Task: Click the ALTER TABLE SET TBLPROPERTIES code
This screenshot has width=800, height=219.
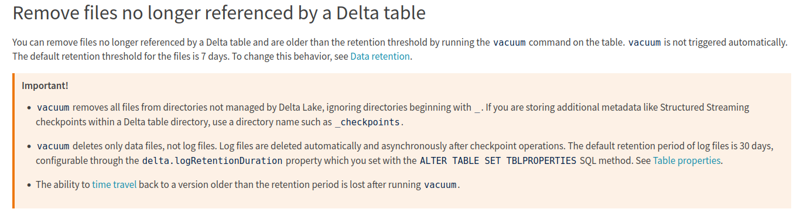Action: (498, 160)
